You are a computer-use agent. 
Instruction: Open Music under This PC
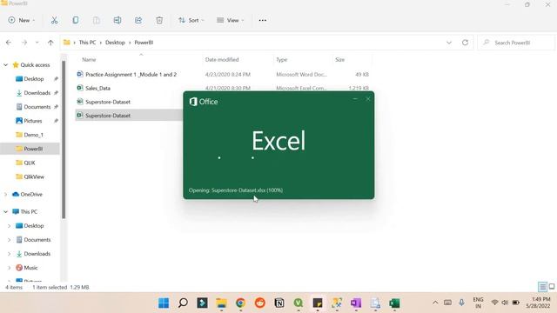tap(30, 268)
